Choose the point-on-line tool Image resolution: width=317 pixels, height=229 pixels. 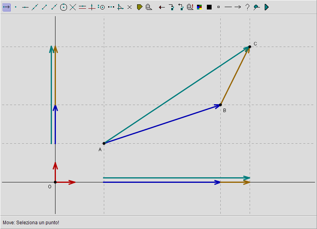(x=25, y=7)
